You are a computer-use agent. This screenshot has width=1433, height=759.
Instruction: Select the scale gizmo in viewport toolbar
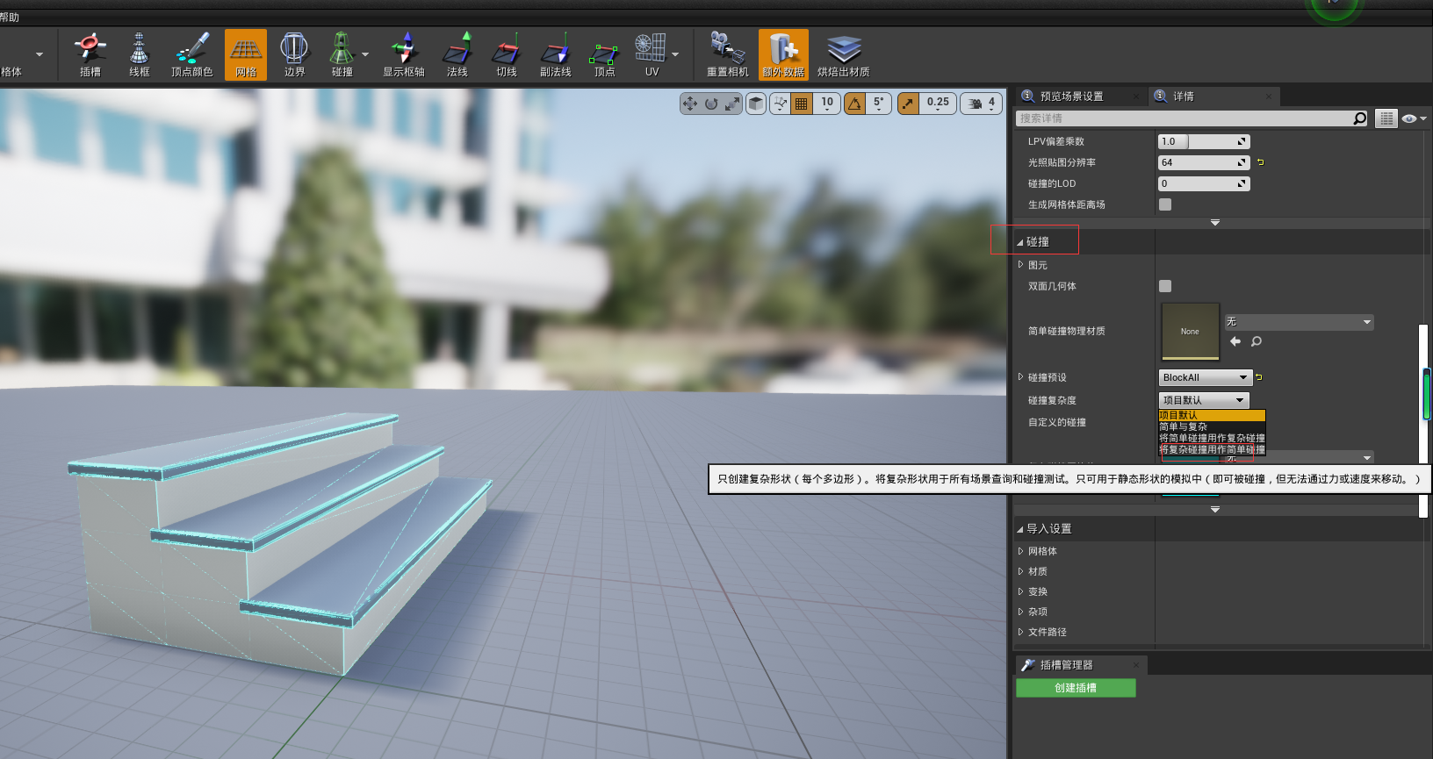pyautogui.click(x=732, y=104)
